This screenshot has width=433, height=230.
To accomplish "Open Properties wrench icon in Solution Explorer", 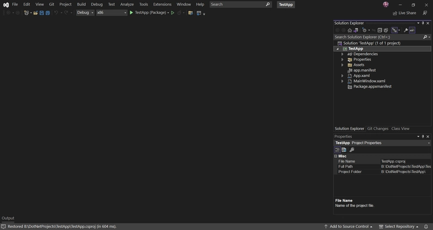I will pyautogui.click(x=405, y=30).
